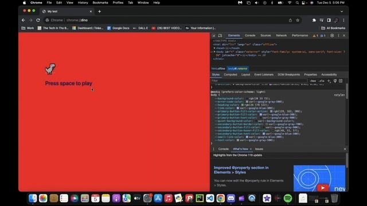Switch to the Sources panel tab
The height and width of the screenshot is (206, 367).
pyautogui.click(x=266, y=35)
